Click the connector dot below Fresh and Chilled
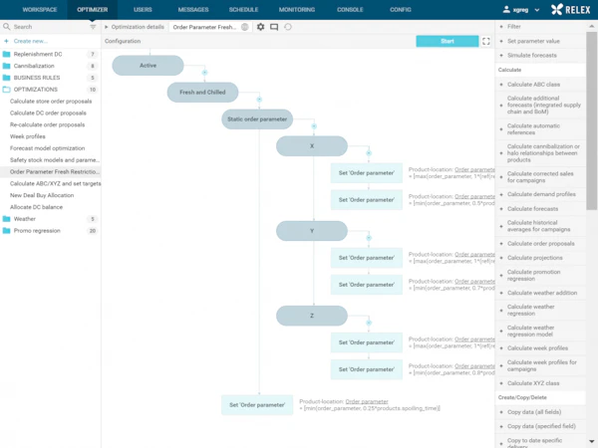Image resolution: width=598 pixels, height=448 pixels. pos(259,100)
